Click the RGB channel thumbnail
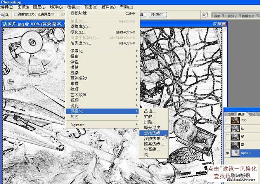260x184 pixels. click(x=235, y=120)
